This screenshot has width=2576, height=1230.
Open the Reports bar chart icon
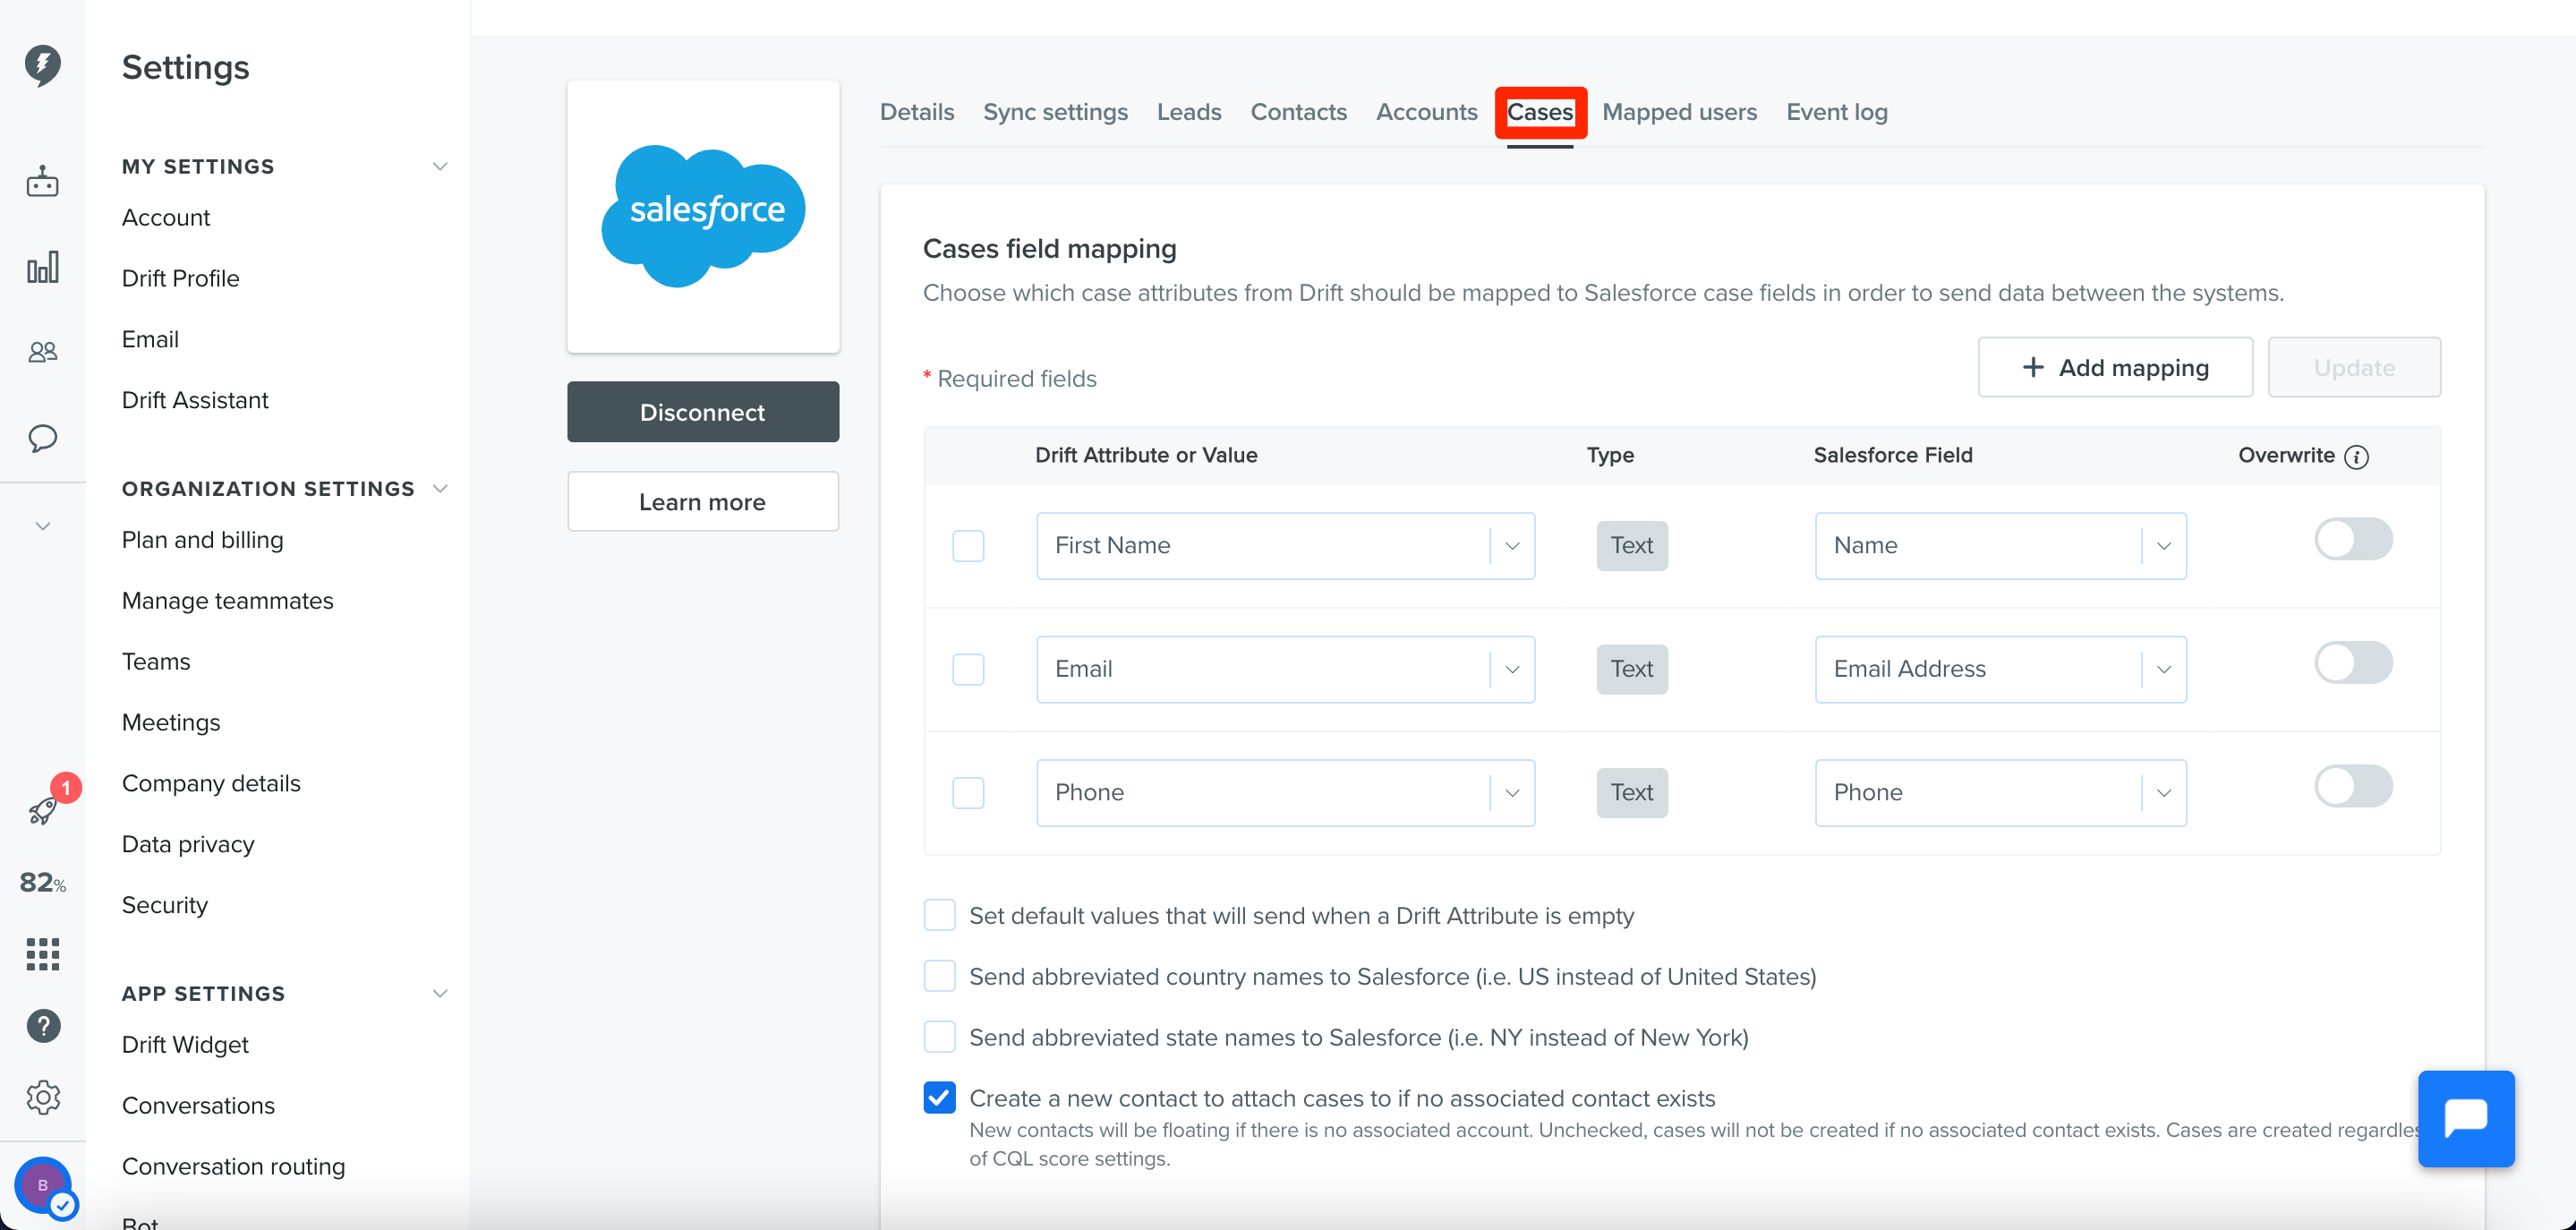click(x=42, y=267)
